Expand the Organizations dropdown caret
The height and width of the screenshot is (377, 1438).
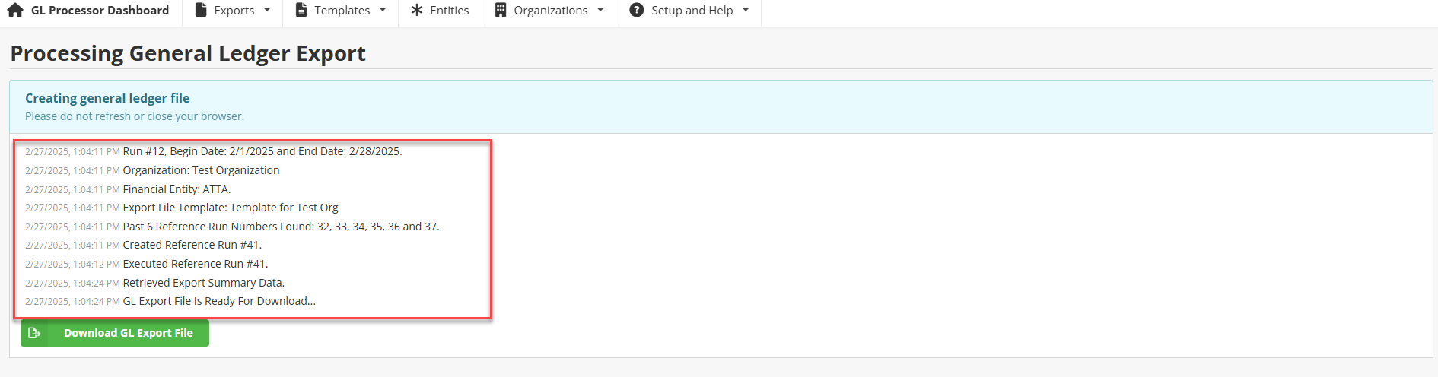[x=600, y=11]
